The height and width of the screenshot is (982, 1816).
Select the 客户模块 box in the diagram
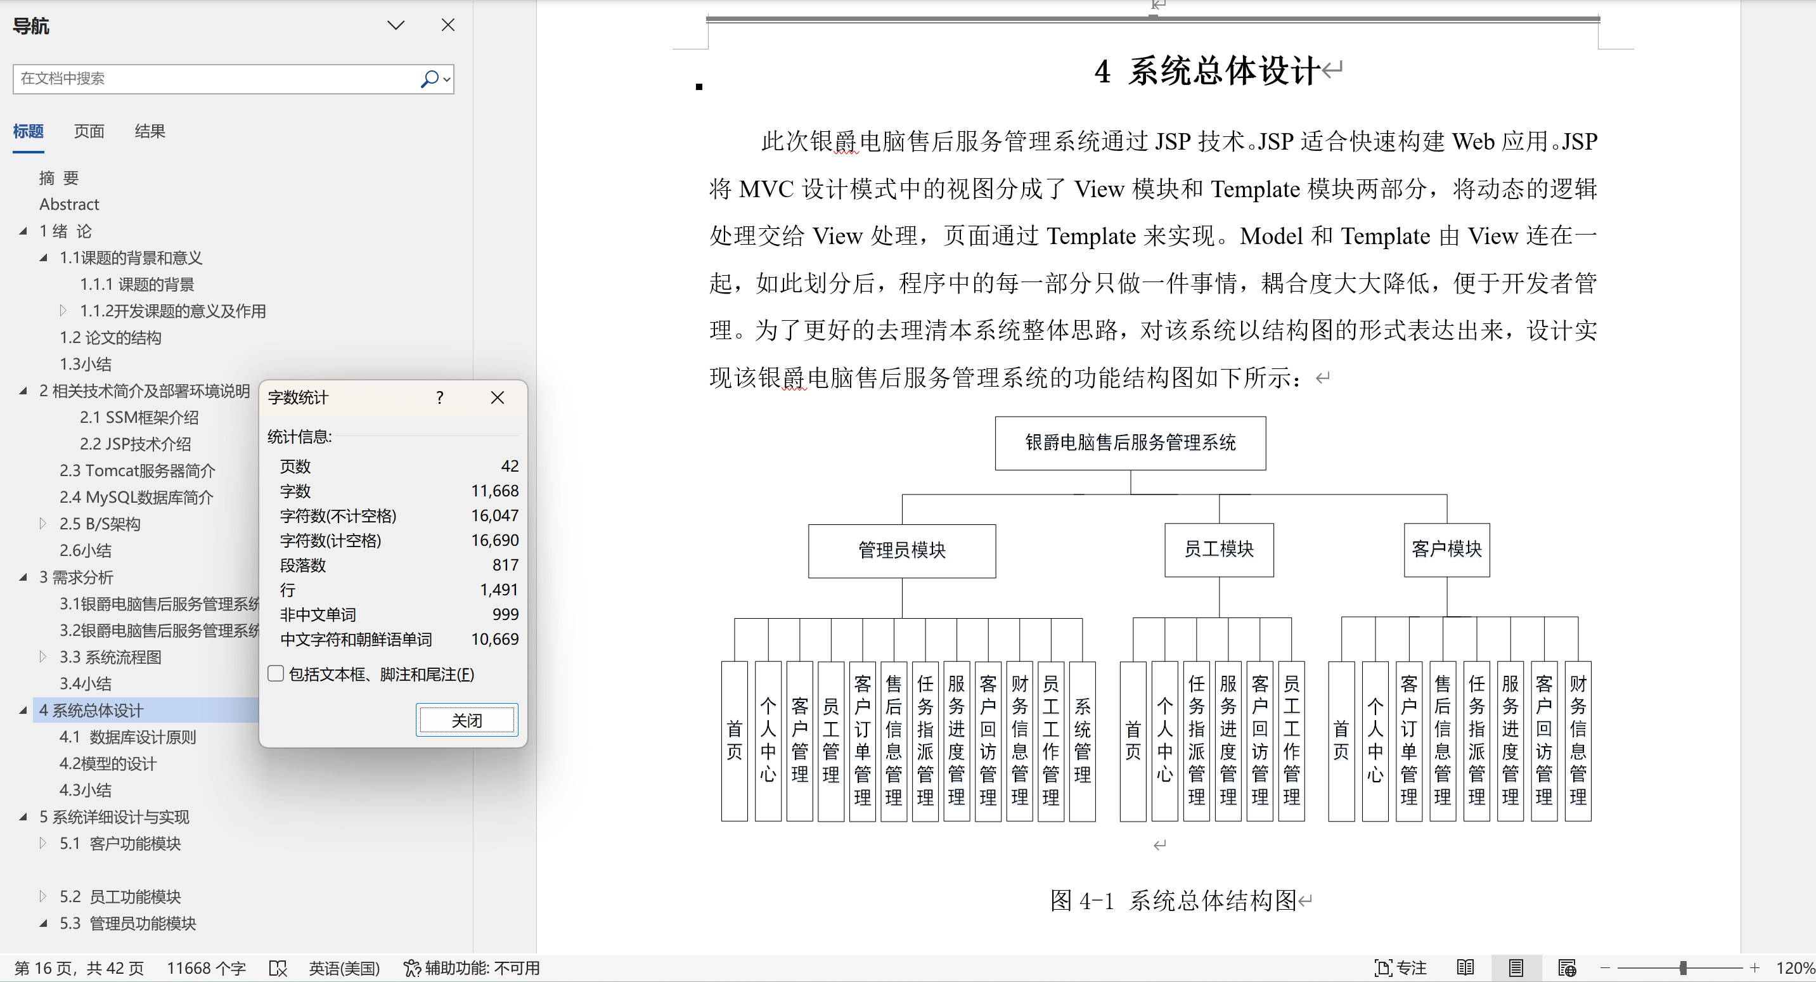coord(1446,550)
